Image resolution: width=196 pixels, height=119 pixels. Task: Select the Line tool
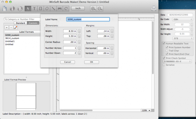click(x=53, y=9)
